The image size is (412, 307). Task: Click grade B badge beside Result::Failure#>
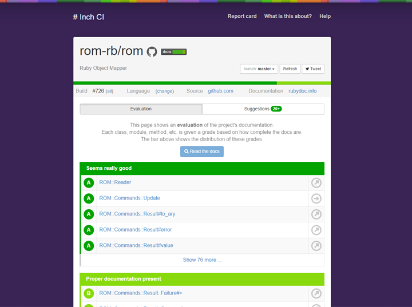pos(89,293)
